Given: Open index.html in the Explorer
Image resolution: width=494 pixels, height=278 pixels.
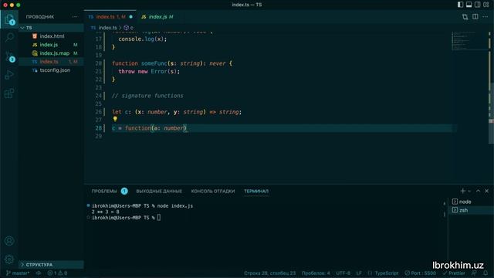Looking at the screenshot, I should tap(52, 36).
